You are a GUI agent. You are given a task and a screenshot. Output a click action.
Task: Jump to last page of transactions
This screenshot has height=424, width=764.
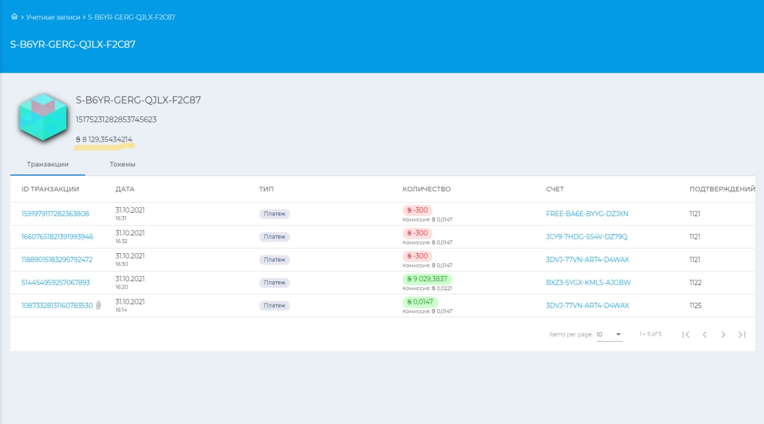742,334
